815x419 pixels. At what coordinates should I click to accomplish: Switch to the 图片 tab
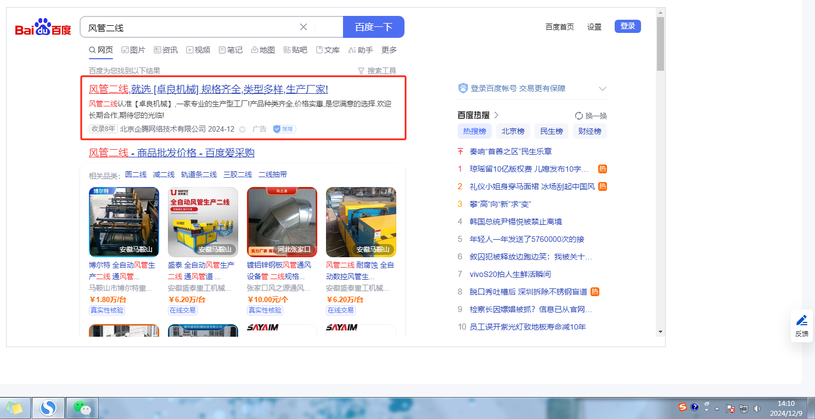[x=133, y=50]
